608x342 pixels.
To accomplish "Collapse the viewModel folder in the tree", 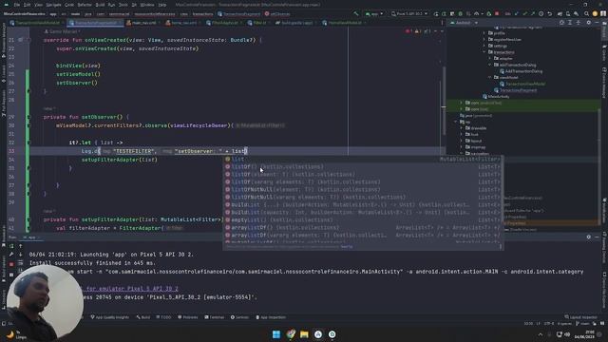I will click(490, 78).
